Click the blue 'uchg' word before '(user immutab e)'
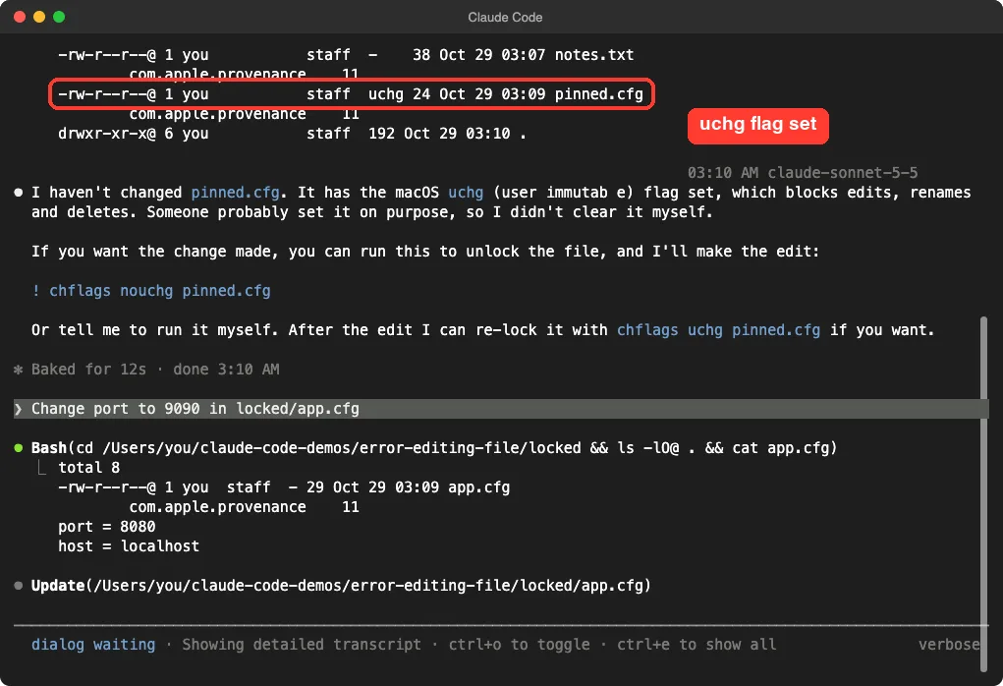The height and width of the screenshot is (686, 1003). pos(466,193)
